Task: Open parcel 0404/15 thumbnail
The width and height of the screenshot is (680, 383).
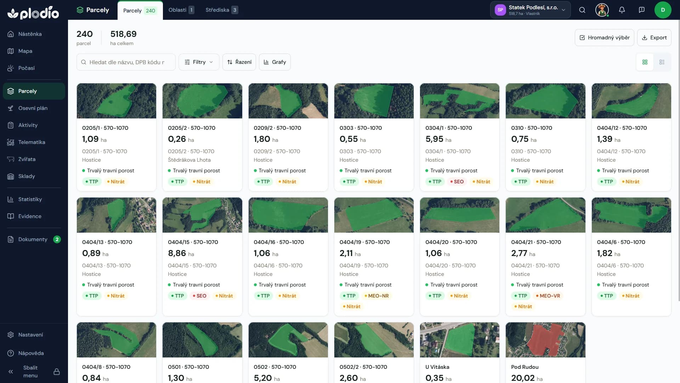Action: click(202, 215)
